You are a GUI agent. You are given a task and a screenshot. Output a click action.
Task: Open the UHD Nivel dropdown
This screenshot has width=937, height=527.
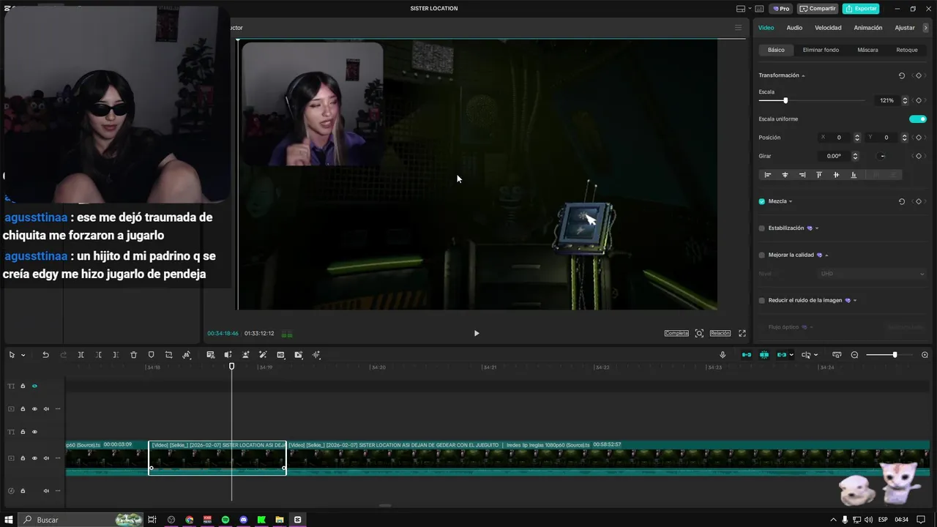pos(872,274)
